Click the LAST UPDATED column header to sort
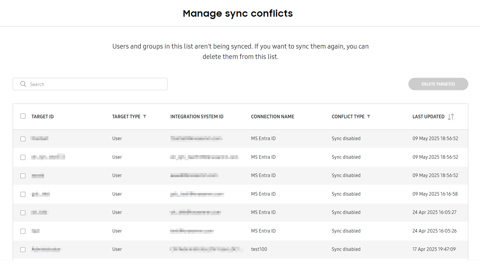This screenshot has width=480, height=269. pos(428,116)
